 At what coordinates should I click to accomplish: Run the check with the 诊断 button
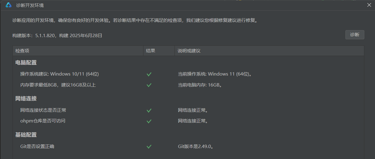tap(355, 35)
